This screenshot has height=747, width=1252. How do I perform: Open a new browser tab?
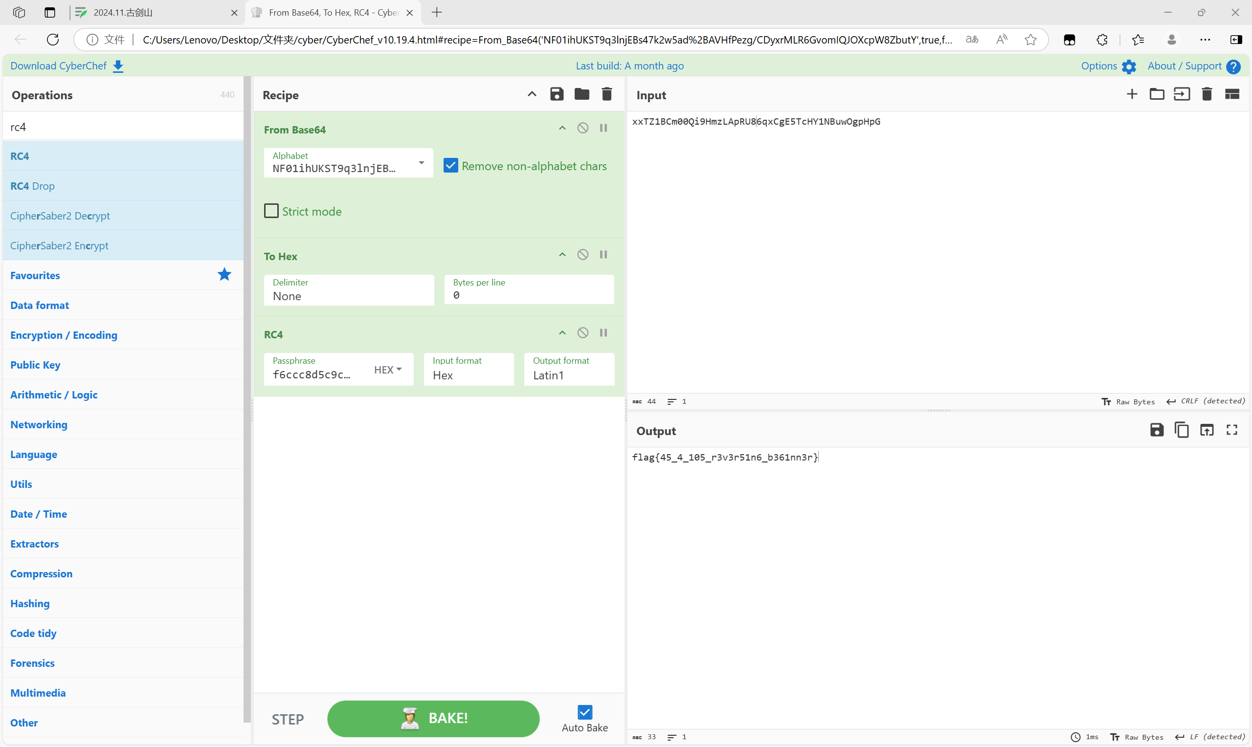click(x=437, y=13)
